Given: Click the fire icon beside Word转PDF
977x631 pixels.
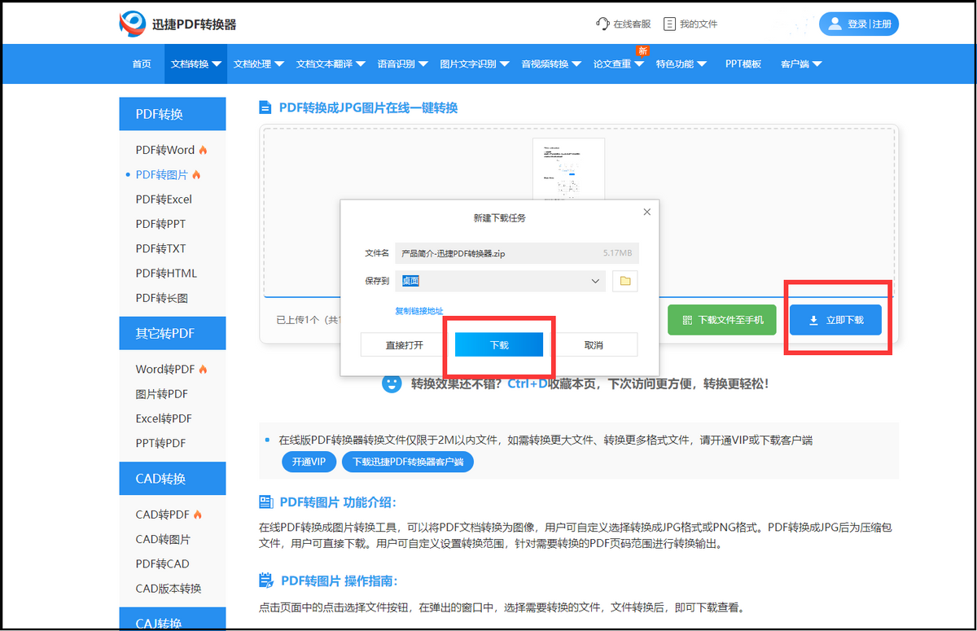Looking at the screenshot, I should click(203, 369).
